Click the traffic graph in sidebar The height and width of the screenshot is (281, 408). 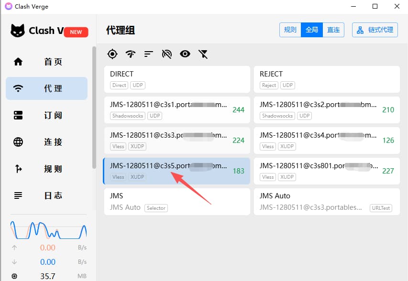[48, 230]
